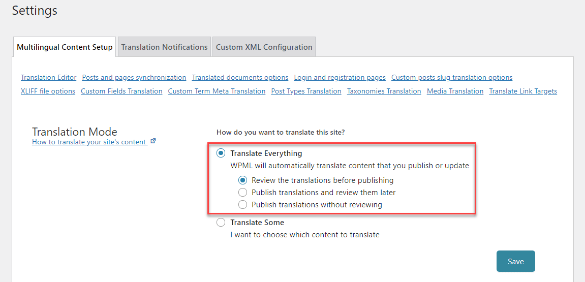Go to Posts and pages synchronization

pyautogui.click(x=134, y=78)
